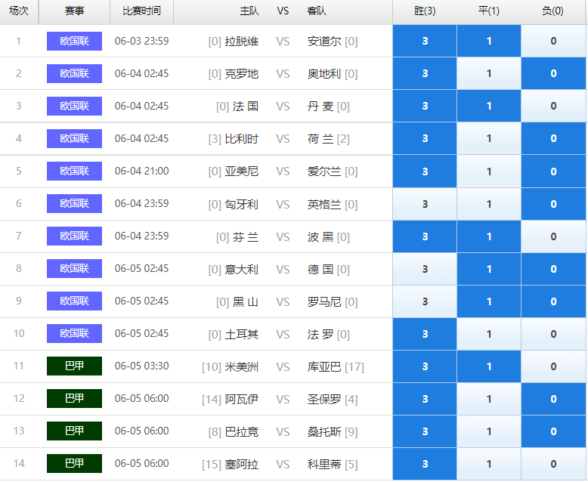Toggle win (3) for 克罗地 vs 奥地利
The height and width of the screenshot is (482, 588).
coord(425,73)
